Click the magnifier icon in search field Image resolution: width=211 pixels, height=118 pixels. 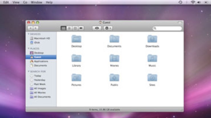(x=155, y=28)
